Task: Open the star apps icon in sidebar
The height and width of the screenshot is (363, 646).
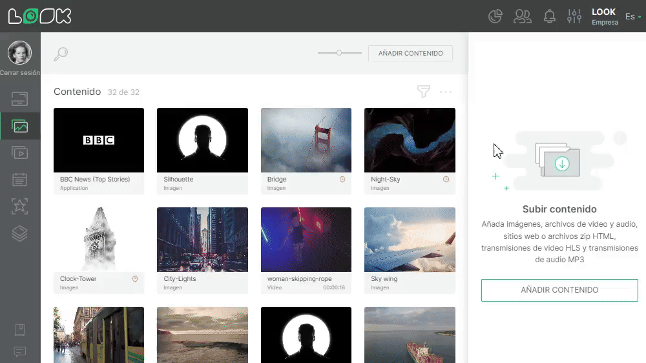Action: pos(20,207)
